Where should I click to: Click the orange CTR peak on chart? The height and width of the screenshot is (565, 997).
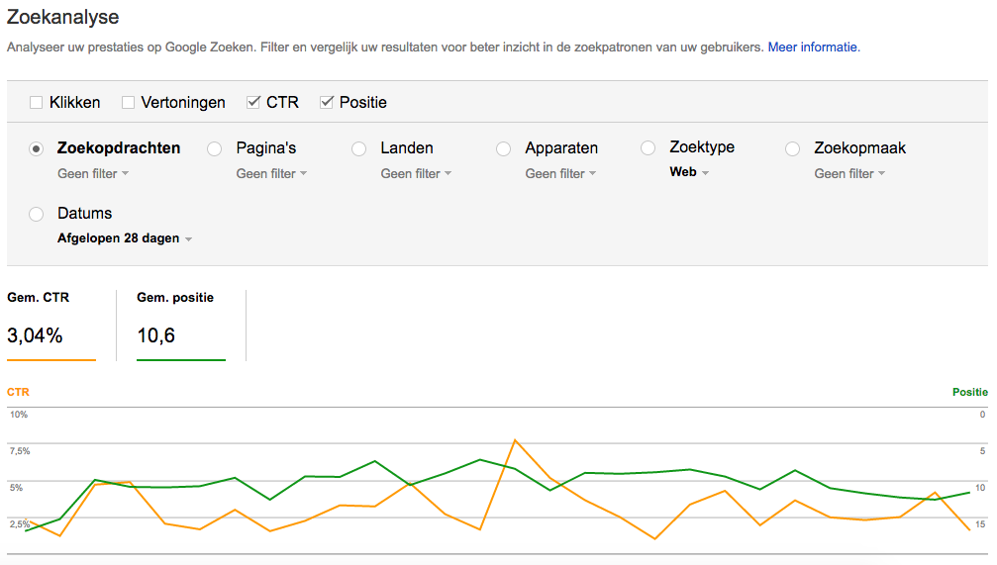[515, 439]
